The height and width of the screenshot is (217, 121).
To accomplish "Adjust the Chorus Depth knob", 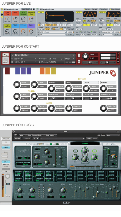I will pyautogui.click(x=86, y=88).
